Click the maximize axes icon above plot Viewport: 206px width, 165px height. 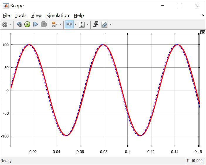pyautogui.click(x=203, y=32)
